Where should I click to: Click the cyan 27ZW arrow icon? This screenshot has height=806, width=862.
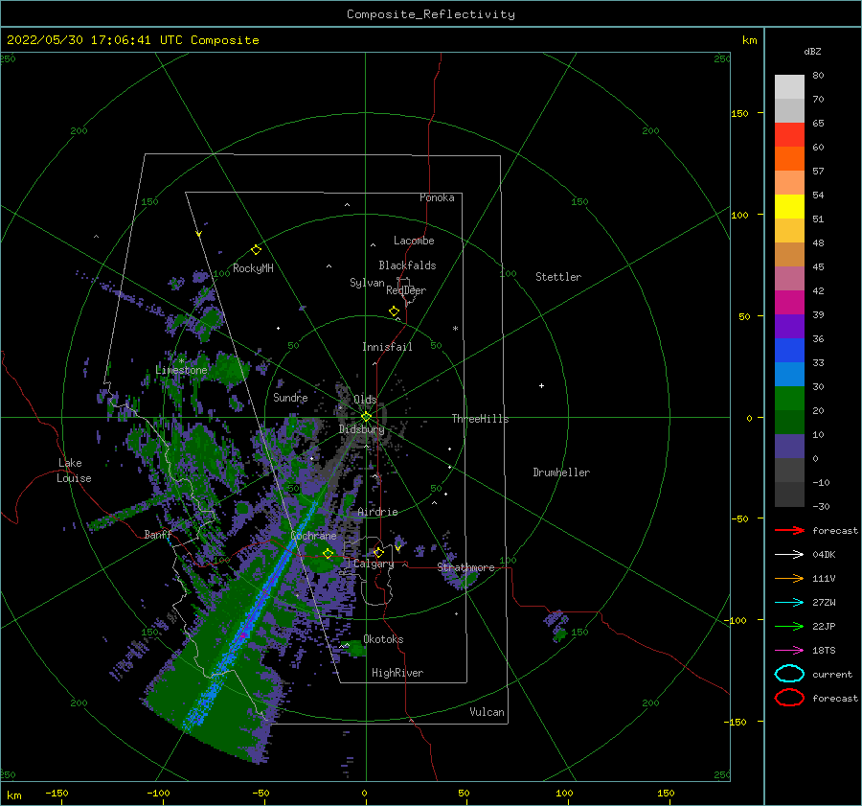pyautogui.click(x=789, y=603)
